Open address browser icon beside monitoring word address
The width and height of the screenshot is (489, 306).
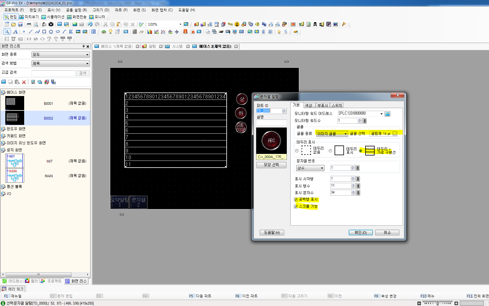388,114
